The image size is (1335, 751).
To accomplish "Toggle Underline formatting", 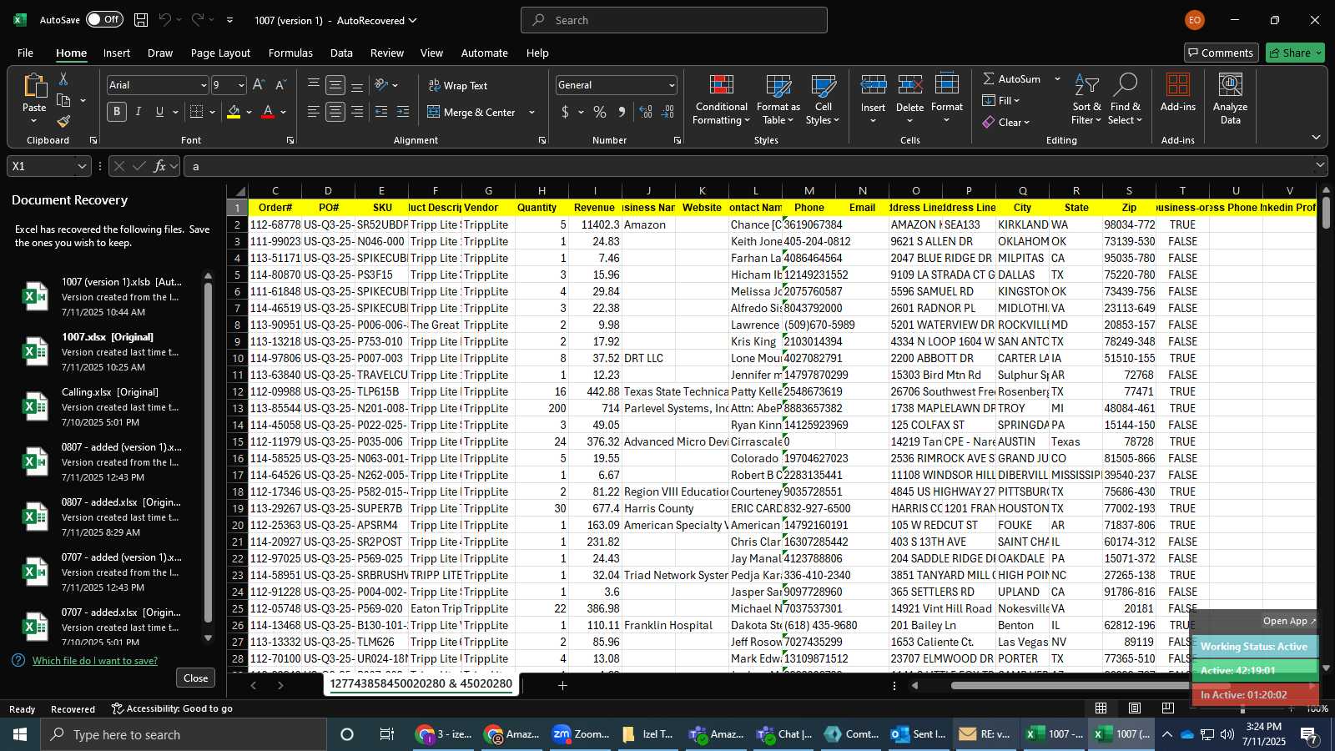I will click(159, 112).
